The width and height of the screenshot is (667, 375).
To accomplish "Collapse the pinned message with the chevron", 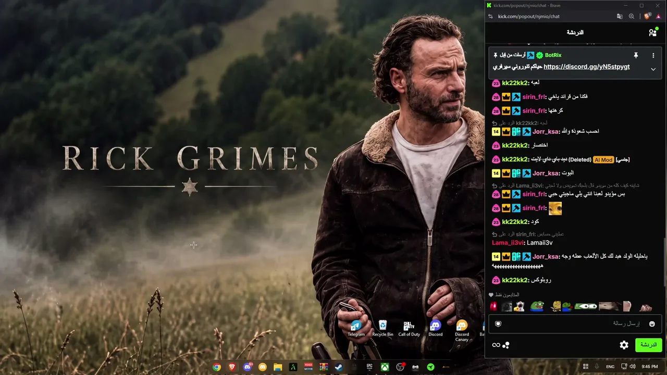I will click(x=653, y=69).
